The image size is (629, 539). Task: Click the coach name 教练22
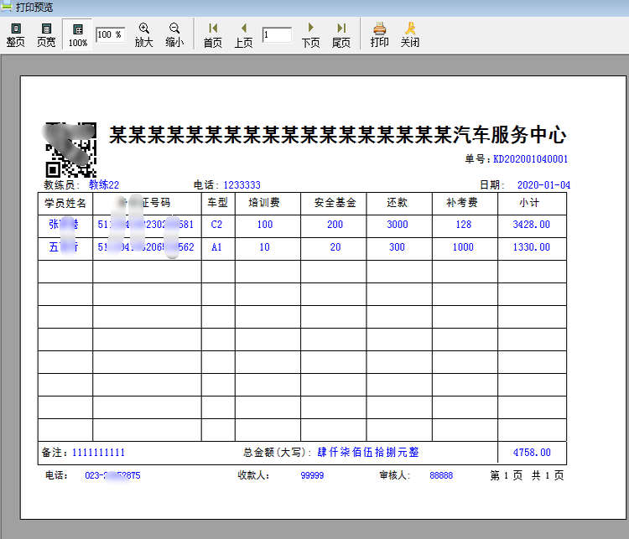pyautogui.click(x=104, y=185)
